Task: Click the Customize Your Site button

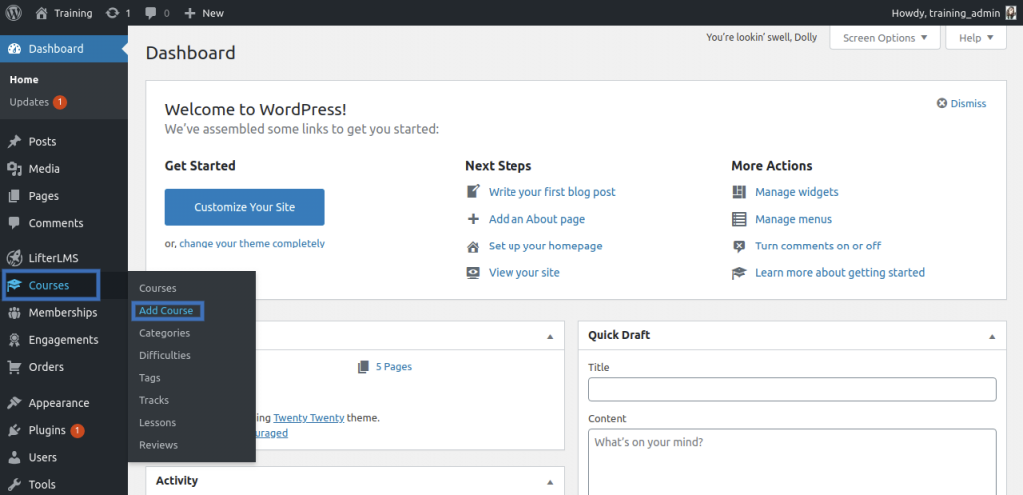Action: (x=244, y=208)
